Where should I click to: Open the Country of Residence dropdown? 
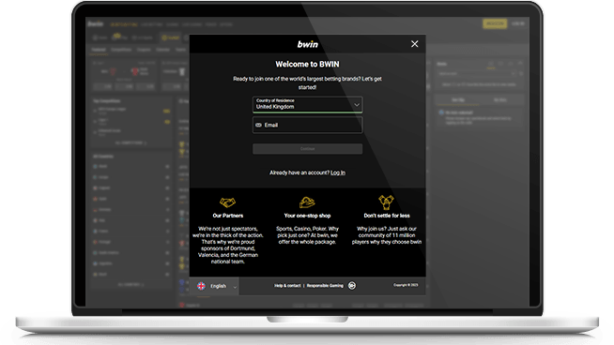(x=307, y=104)
